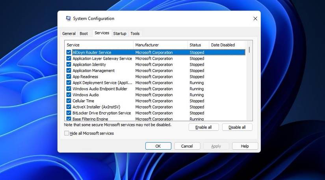Image resolution: width=325 pixels, height=180 pixels.
Task: Select the AllJoyn Router Service row
Action: pyautogui.click(x=156, y=52)
